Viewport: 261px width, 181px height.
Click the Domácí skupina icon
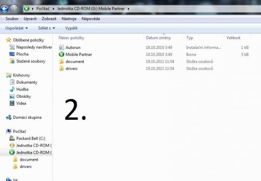tap(9, 117)
